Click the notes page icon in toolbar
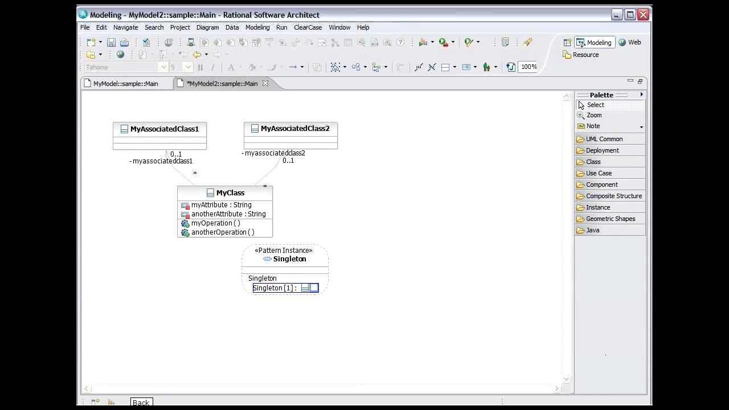729x410 pixels. [x=505, y=42]
